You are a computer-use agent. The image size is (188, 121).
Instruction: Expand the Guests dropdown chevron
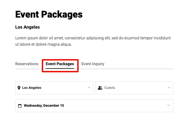point(169,88)
